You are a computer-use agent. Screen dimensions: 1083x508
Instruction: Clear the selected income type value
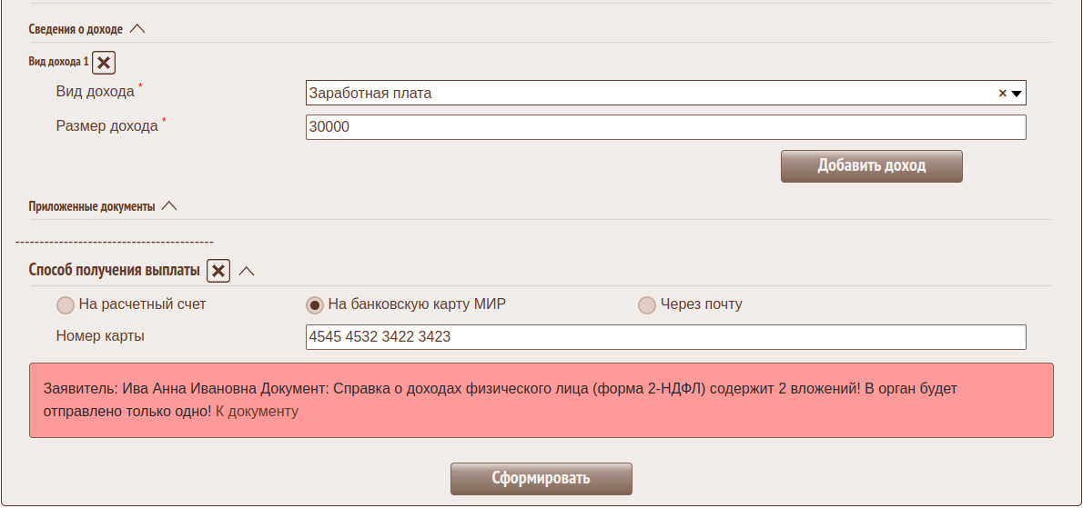coord(1003,93)
